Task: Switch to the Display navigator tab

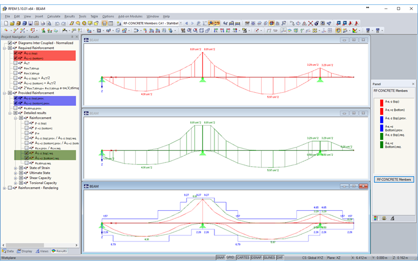Action: 25,251
